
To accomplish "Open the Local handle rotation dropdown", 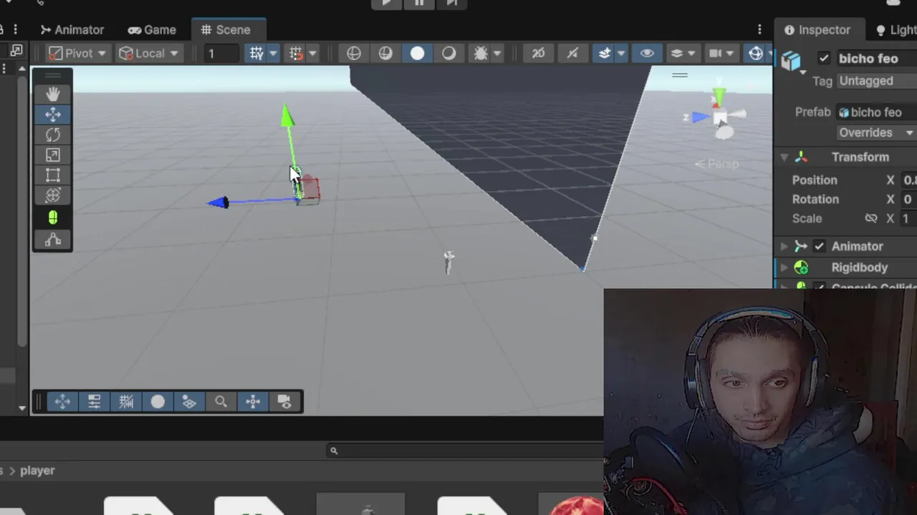I will click(x=149, y=54).
